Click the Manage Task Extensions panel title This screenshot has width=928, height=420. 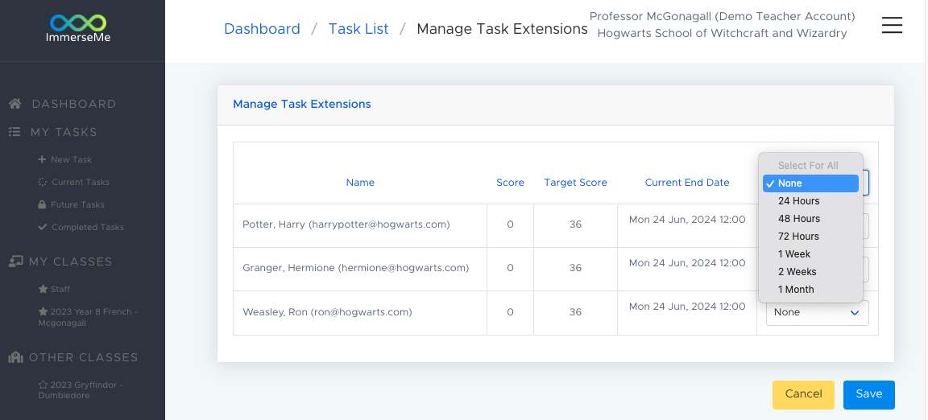(302, 104)
